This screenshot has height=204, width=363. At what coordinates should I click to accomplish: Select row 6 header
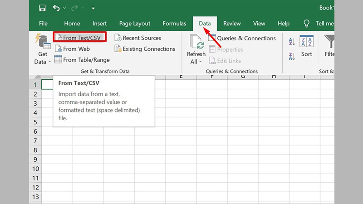coord(35,131)
